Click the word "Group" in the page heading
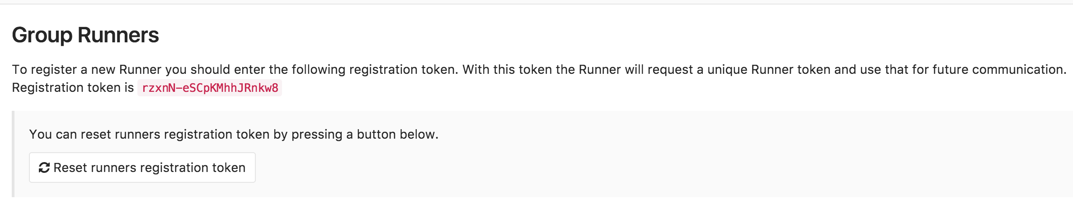Viewport: 1073px width, 208px height. click(x=42, y=35)
